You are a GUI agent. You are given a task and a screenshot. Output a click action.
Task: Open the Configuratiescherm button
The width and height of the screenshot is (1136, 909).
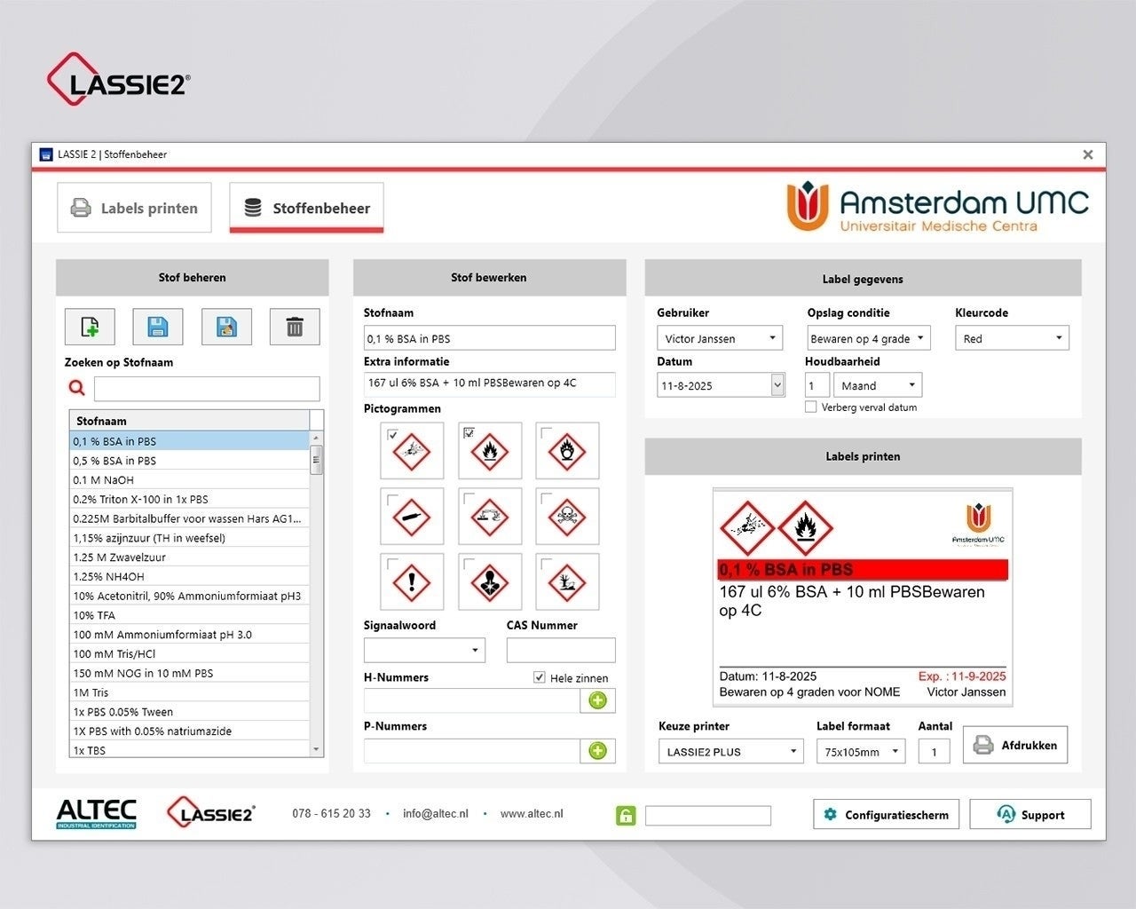point(886,815)
